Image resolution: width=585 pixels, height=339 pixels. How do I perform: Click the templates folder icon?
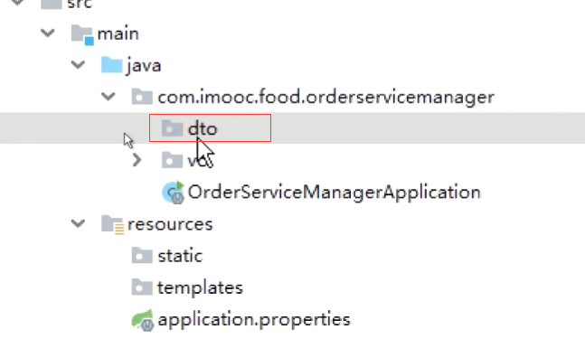(x=142, y=287)
